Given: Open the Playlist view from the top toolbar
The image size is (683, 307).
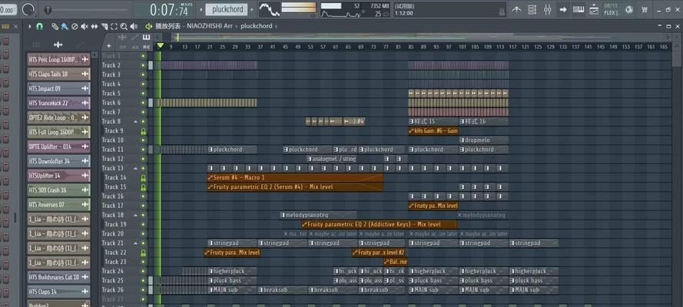Looking at the screenshot, I should point(516,9).
